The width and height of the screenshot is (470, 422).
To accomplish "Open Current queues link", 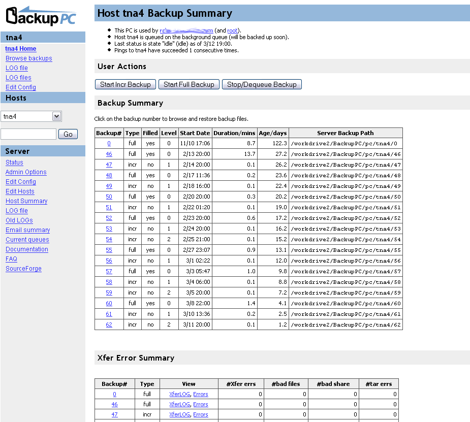I will (x=27, y=239).
